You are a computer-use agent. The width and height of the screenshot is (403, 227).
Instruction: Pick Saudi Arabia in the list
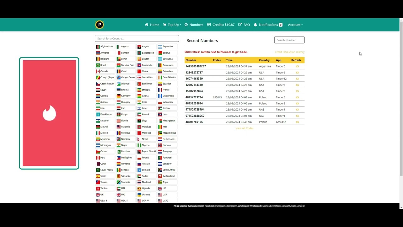click(105, 170)
